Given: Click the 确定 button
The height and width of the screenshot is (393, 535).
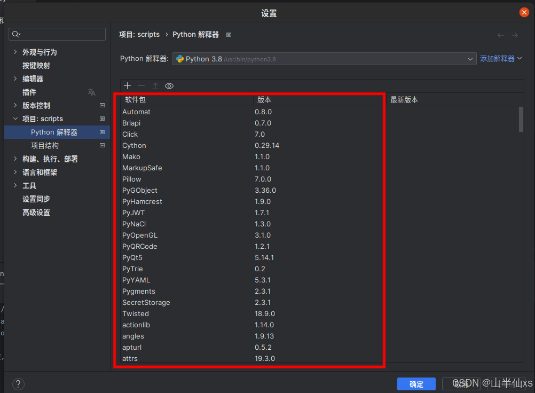Looking at the screenshot, I should (x=416, y=384).
